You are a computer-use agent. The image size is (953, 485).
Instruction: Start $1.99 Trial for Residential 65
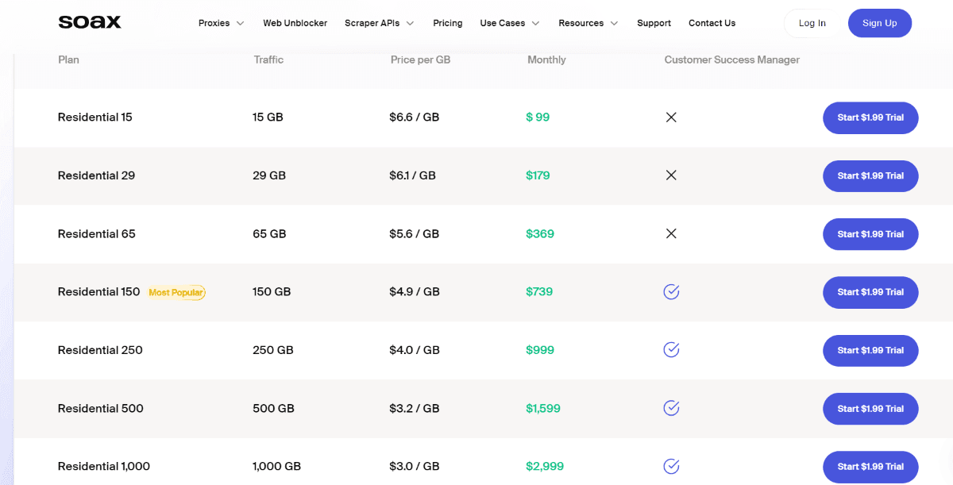870,234
